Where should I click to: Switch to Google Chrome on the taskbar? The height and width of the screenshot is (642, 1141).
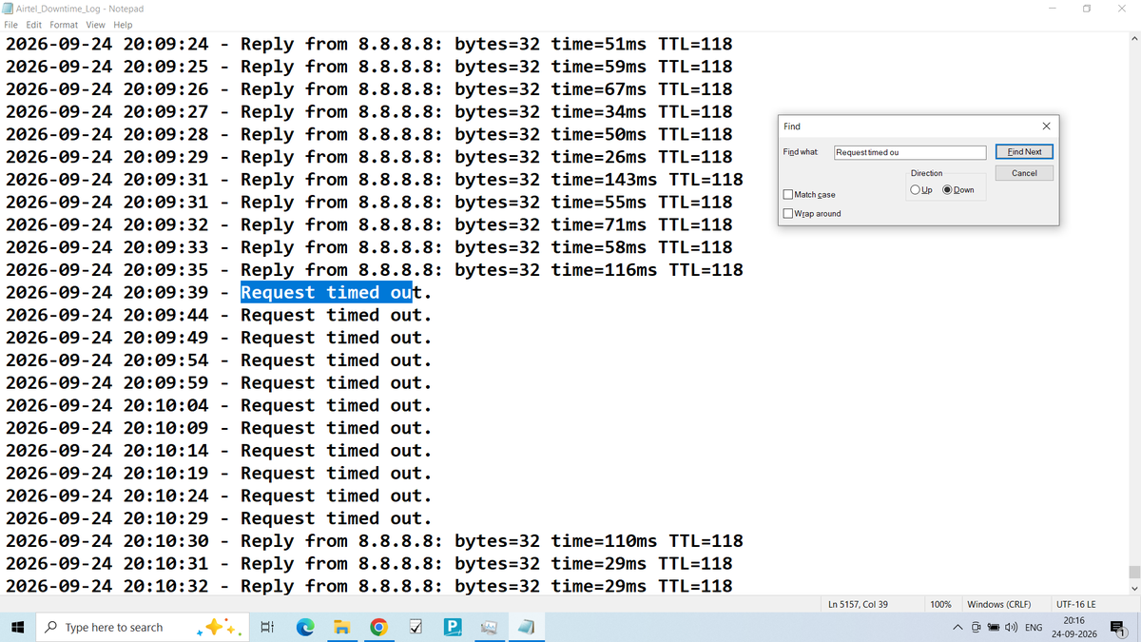coord(378,628)
